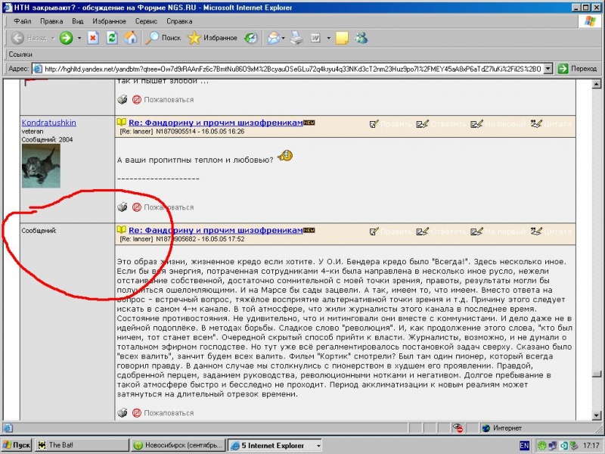Expand the Forward button history dropdown
The width and height of the screenshot is (605, 454).
click(x=79, y=38)
